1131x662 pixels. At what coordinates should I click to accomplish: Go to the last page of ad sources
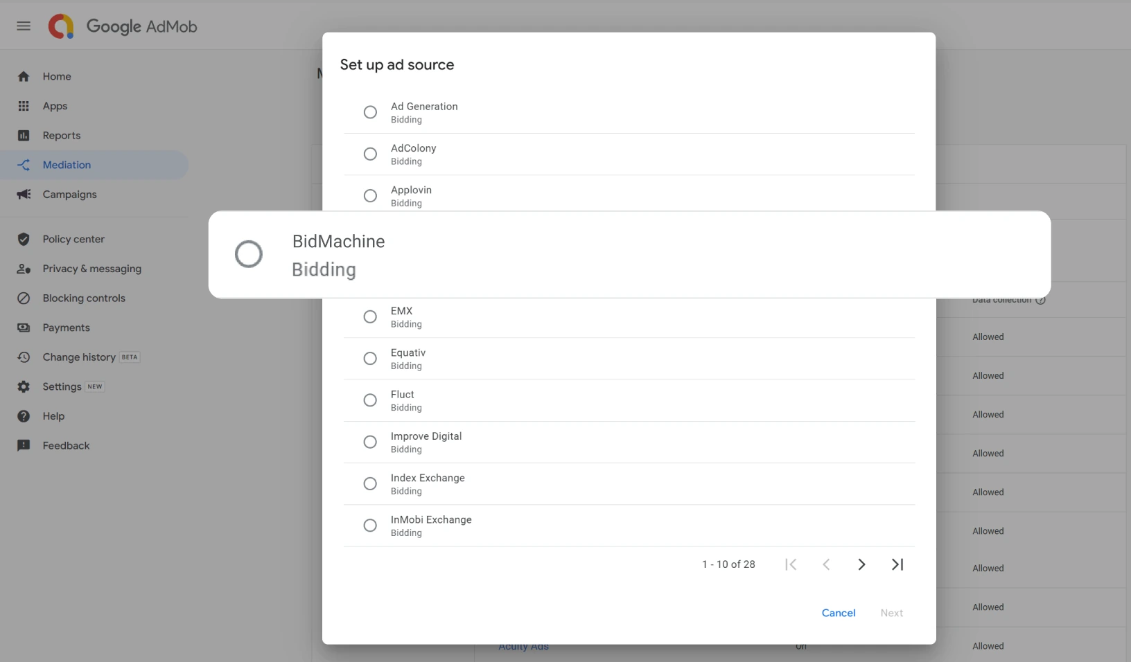point(897,564)
